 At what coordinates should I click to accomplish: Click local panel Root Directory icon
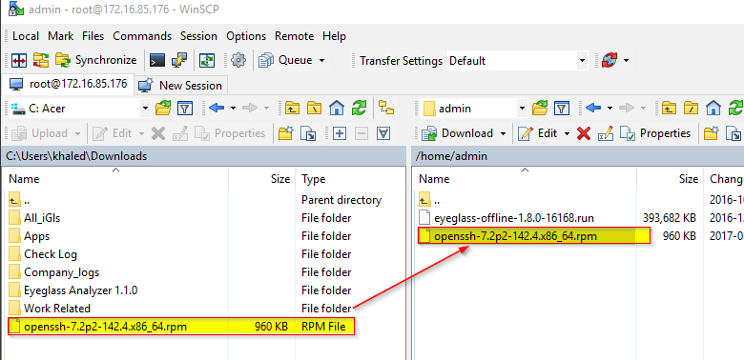[x=314, y=109]
